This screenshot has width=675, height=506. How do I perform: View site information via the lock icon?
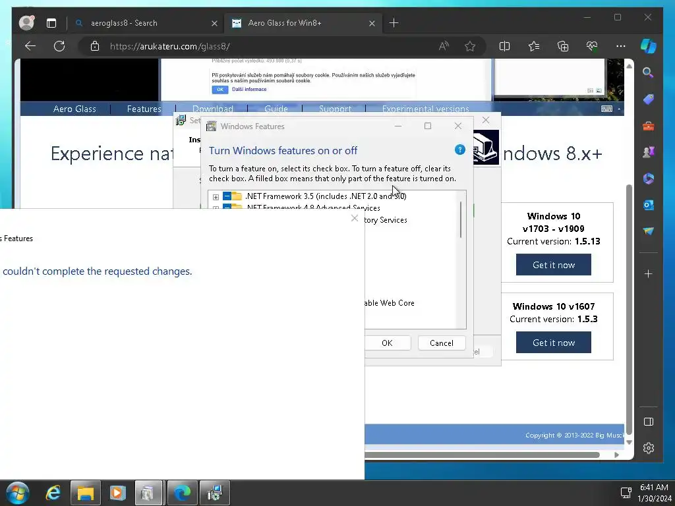pyautogui.click(x=95, y=46)
